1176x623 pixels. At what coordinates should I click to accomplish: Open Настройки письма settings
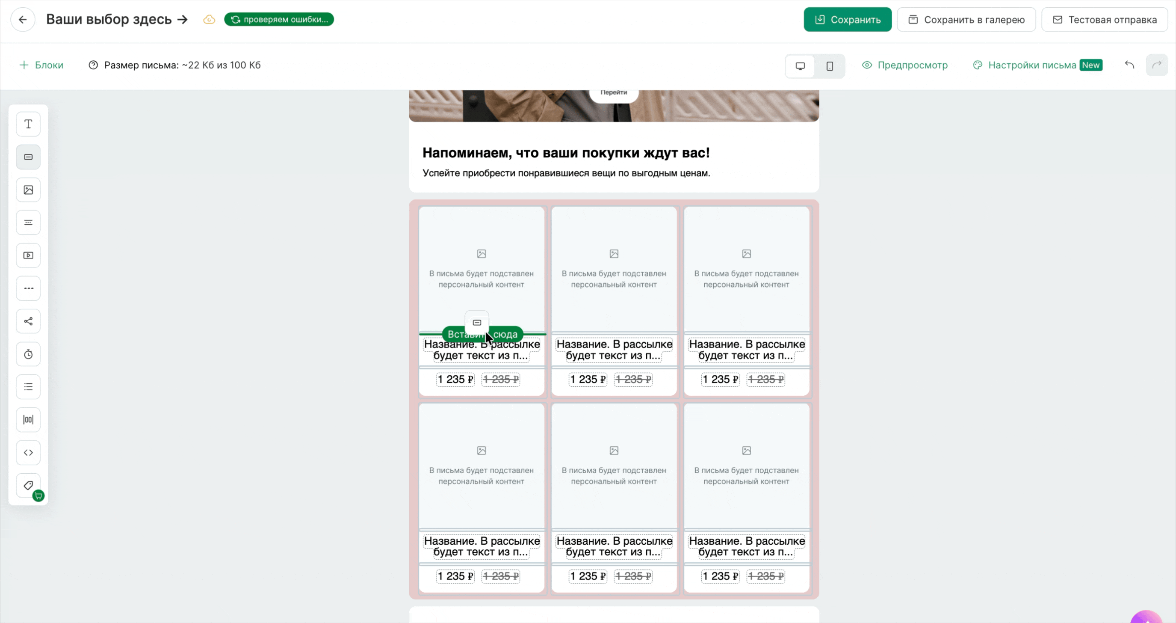pyautogui.click(x=1025, y=65)
